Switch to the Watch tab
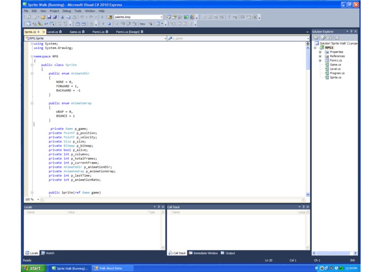Screen dimensions: 382x272 pos(48,253)
